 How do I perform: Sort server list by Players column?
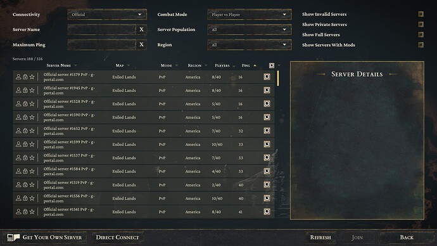[x=222, y=65]
